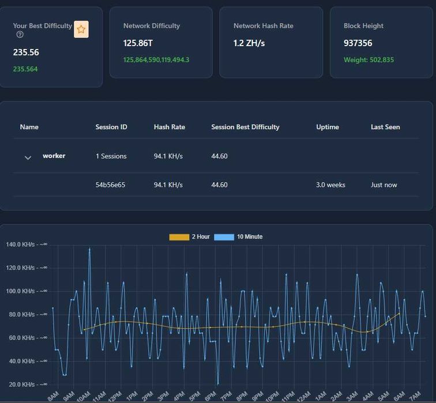Click the 44.60 difficulty in 54b56e65 row
The height and width of the screenshot is (403, 436).
click(219, 185)
